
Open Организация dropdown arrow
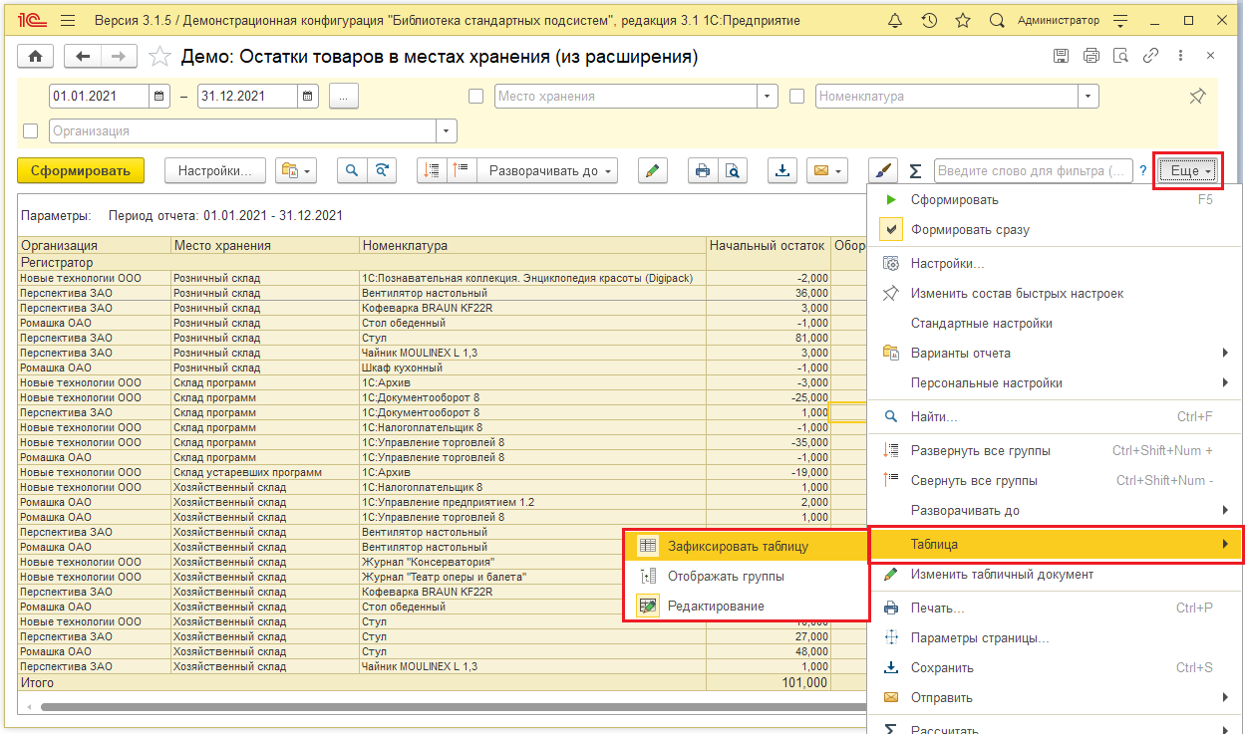[447, 130]
